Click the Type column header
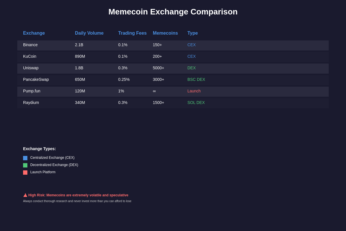The height and width of the screenshot is (231, 346). (193, 33)
